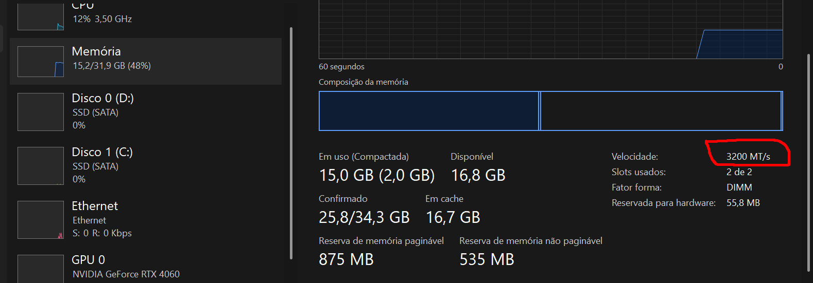This screenshot has width=813, height=283.
Task: Click the 60 segundos memory usage graph
Action: pos(550,29)
